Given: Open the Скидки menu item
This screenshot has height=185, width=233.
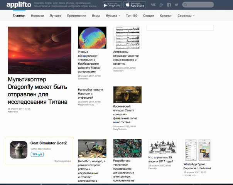Looking at the screenshot, I should coord(149,15).
